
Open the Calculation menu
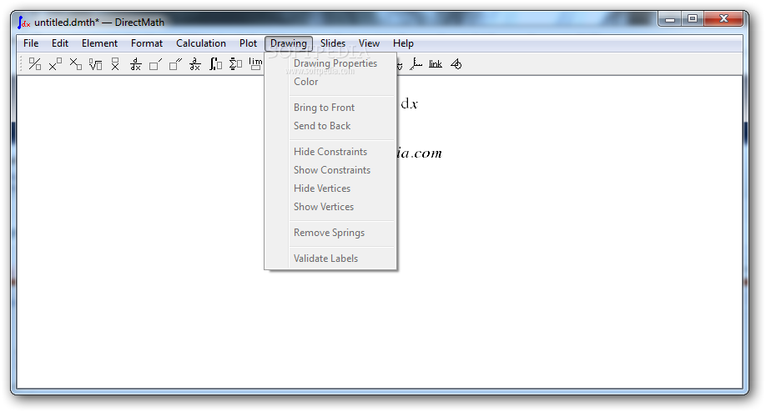click(201, 43)
